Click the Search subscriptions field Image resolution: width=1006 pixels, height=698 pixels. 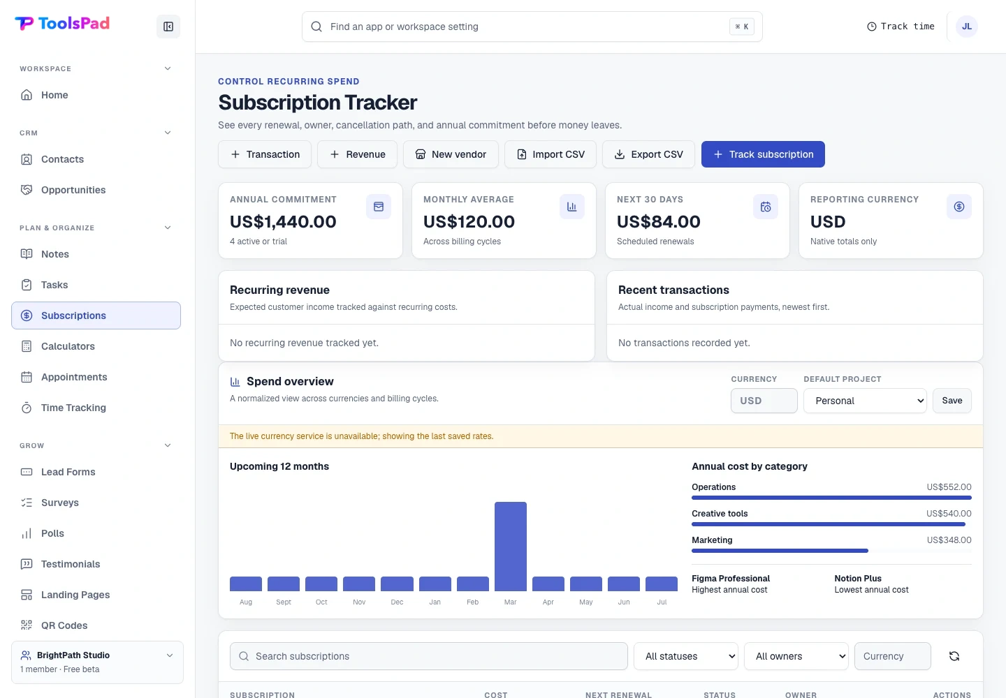pyautogui.click(x=429, y=656)
